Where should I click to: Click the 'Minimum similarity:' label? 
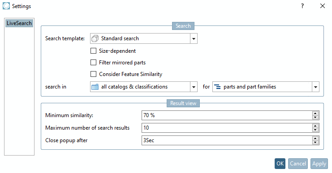tap(69, 115)
